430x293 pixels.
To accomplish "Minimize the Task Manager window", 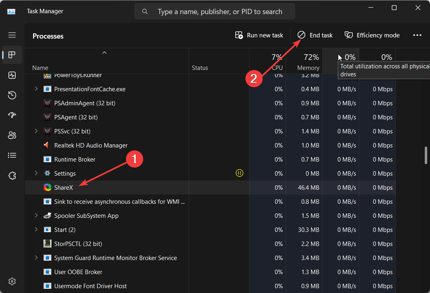I will click(371, 8).
